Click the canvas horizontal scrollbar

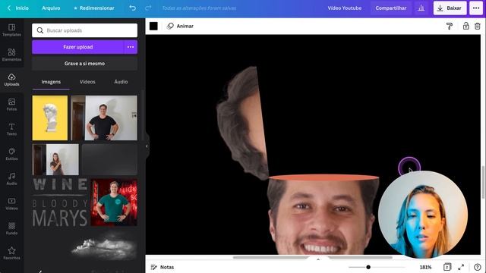(x=312, y=257)
